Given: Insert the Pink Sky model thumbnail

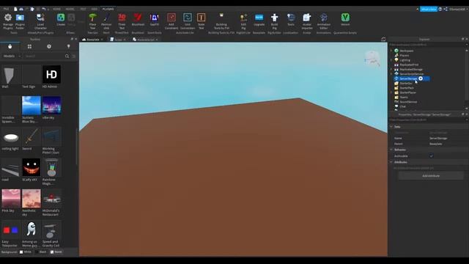Looking at the screenshot, I should point(11,198).
